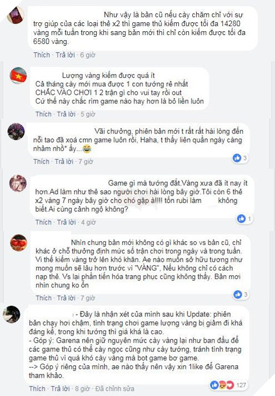This screenshot has width=275, height=396.
Task: Open the red boxing gloves avatar profile
Action: click(18, 243)
